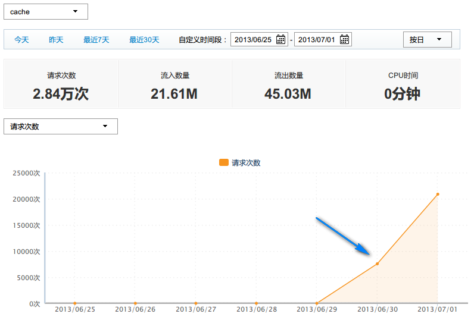
Task: Click the 2013/07/01 x-axis label
Action: [x=438, y=309]
